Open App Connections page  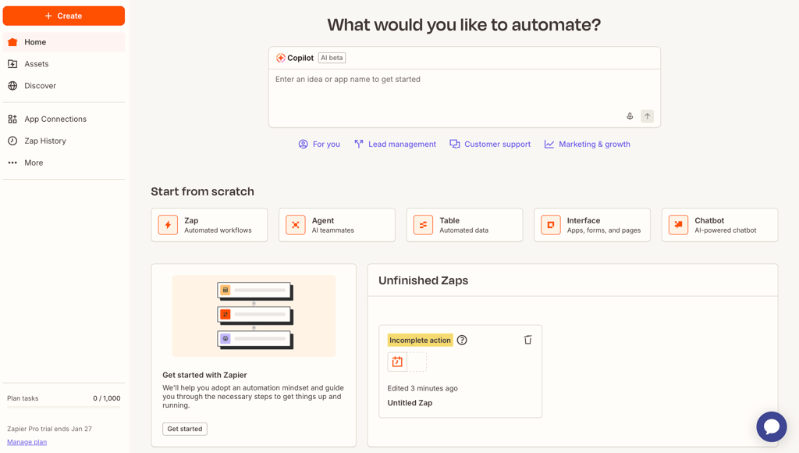(64, 119)
